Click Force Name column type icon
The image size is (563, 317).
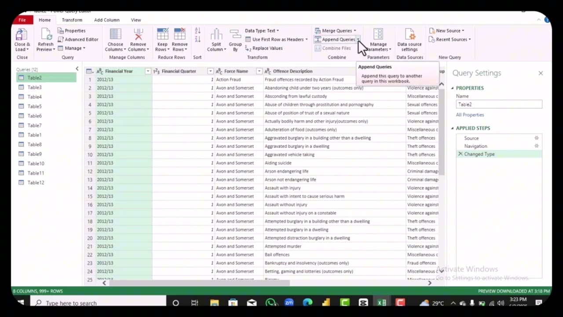point(219,71)
